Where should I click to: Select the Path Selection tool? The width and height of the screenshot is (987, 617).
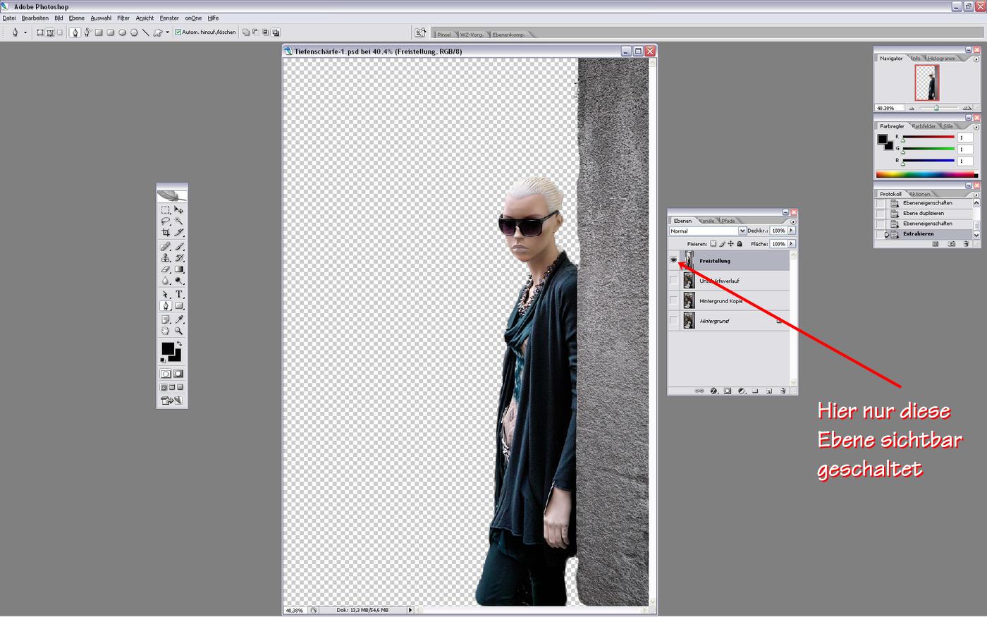click(x=165, y=294)
